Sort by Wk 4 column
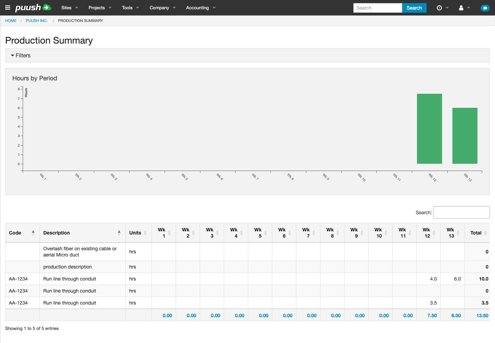Image resolution: width=495 pixels, height=343 pixels. (x=236, y=233)
